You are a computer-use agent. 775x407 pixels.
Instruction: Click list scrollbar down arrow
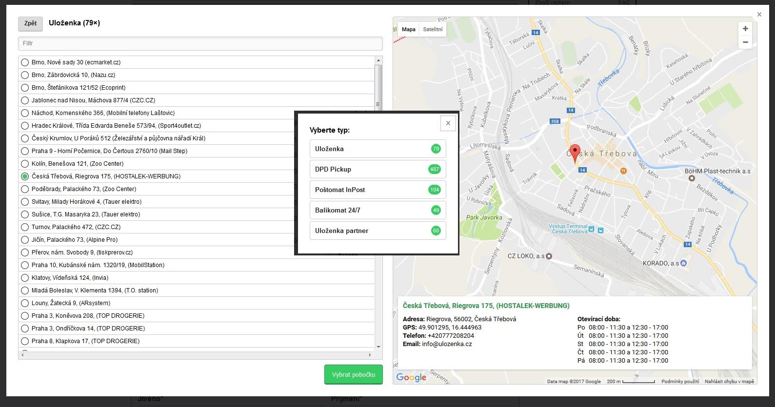click(x=378, y=347)
